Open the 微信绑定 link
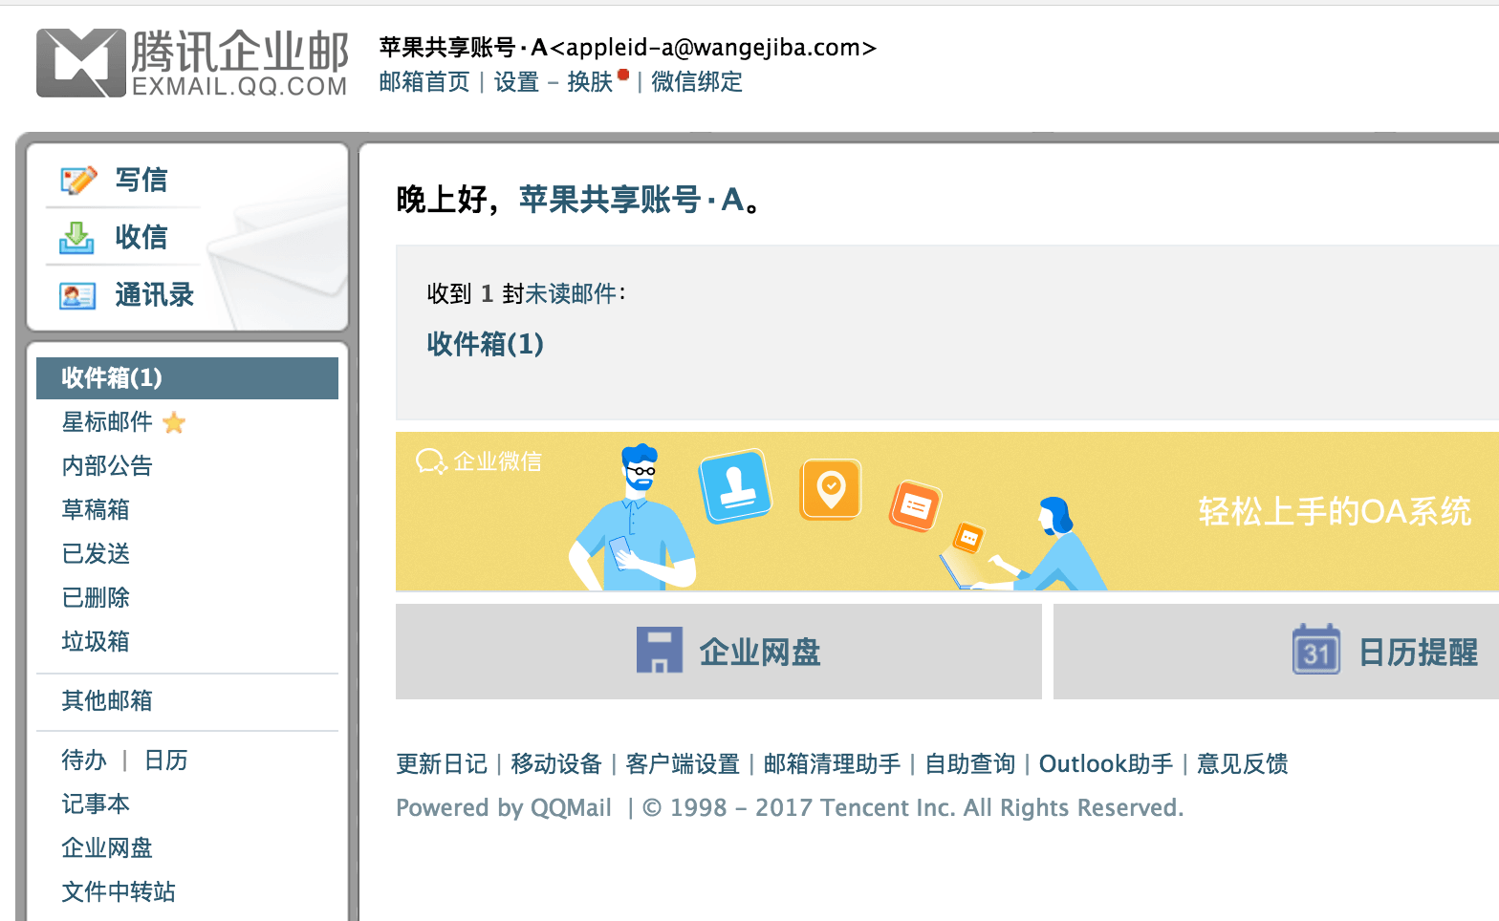Viewport: 1499px width, 921px height. [697, 82]
